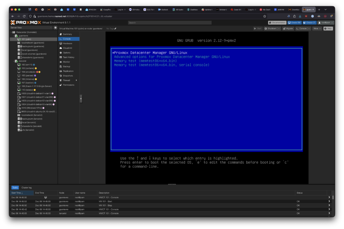The height and width of the screenshot is (229, 344).
Task: Click the server view gear settings icon
Action: coord(55,28)
